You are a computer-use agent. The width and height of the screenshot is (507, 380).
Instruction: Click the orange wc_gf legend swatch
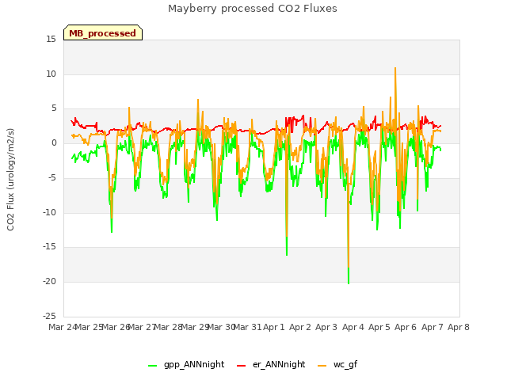322,366
